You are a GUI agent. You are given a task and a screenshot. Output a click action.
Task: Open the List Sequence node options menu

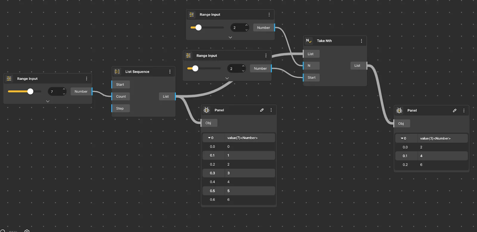pyautogui.click(x=170, y=72)
